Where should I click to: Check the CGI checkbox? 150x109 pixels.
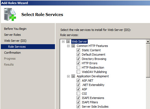pyautogui.click(x=78, y=93)
